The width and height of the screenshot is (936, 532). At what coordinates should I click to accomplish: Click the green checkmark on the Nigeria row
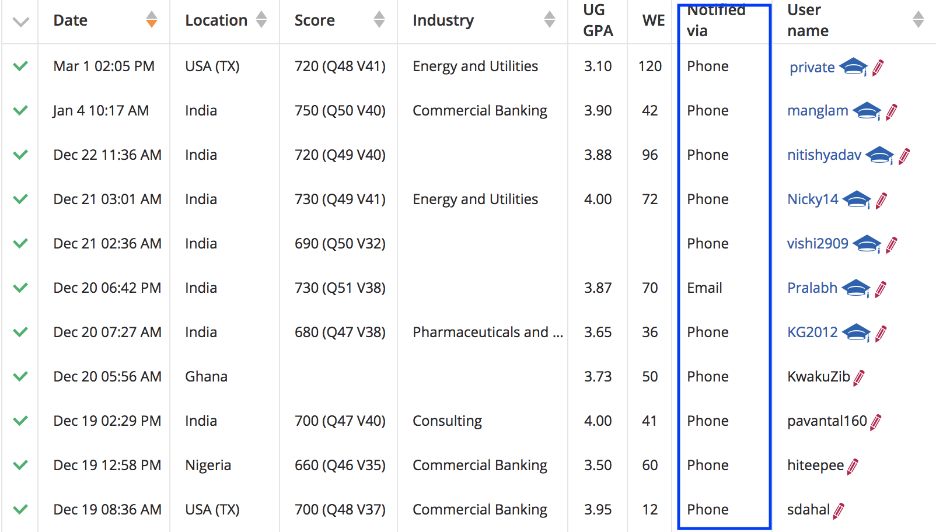point(19,465)
